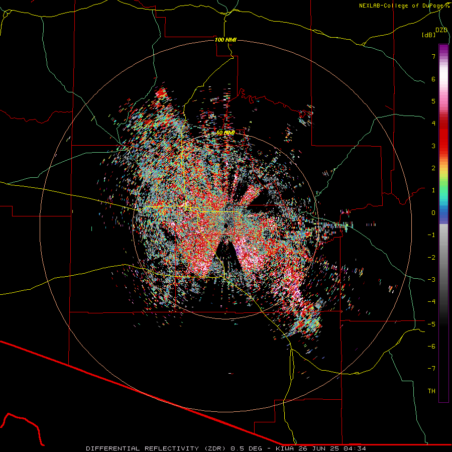452x452 pixels.
Task: Click the "26 JUN 25 04:34" timestamp
Action: [332, 448]
